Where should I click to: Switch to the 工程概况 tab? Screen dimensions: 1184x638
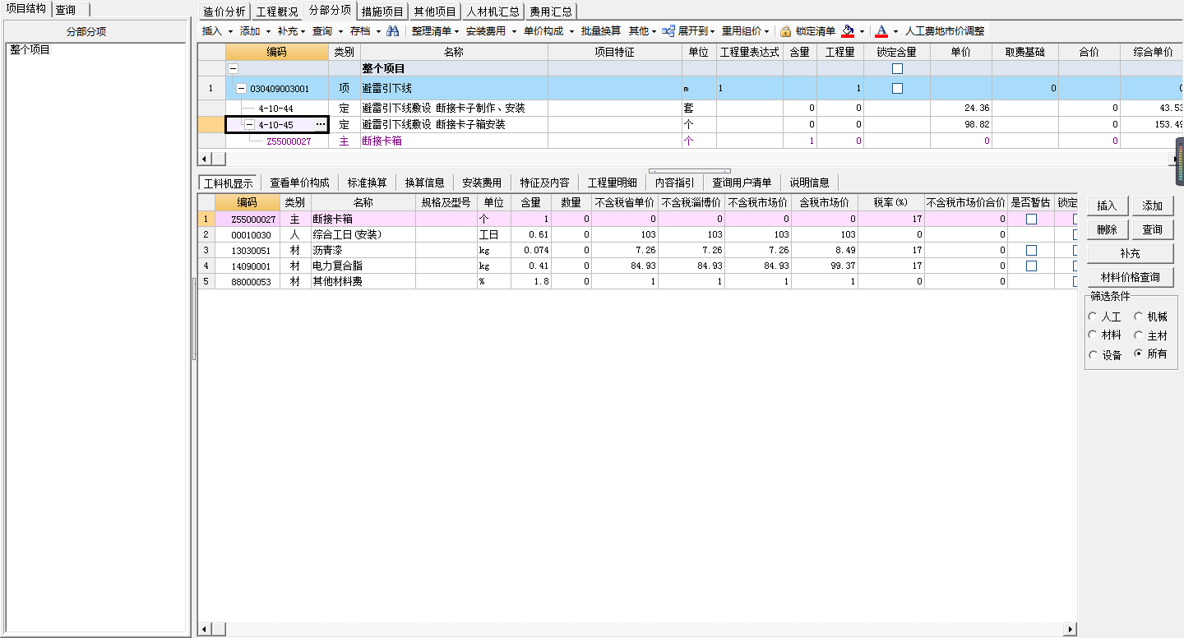click(277, 12)
